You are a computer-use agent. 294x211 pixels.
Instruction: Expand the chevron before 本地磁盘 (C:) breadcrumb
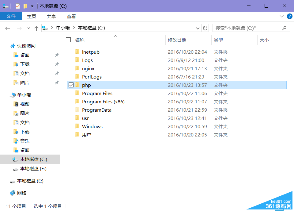click(x=74, y=28)
